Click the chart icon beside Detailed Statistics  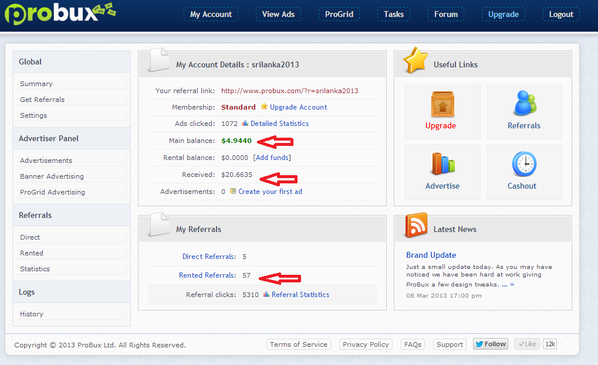tap(245, 123)
